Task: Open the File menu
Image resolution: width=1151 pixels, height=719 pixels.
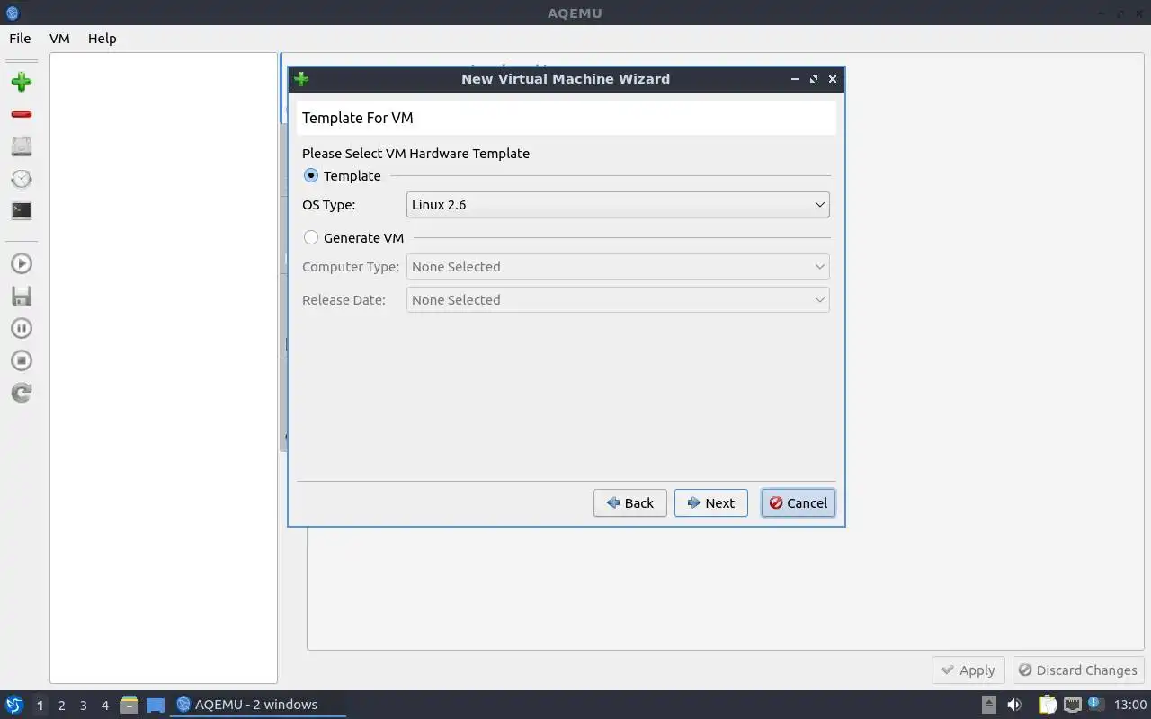Action: click(x=20, y=39)
